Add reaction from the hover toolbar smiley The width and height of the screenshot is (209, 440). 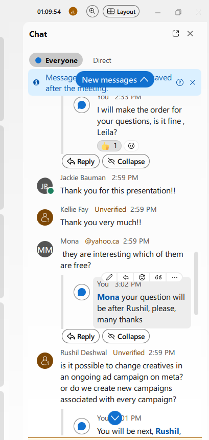(x=142, y=277)
